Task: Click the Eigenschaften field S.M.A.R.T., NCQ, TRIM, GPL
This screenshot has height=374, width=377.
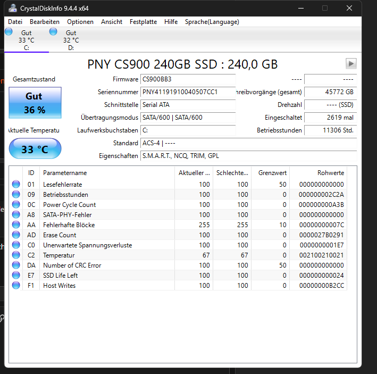Action: [x=249, y=156]
